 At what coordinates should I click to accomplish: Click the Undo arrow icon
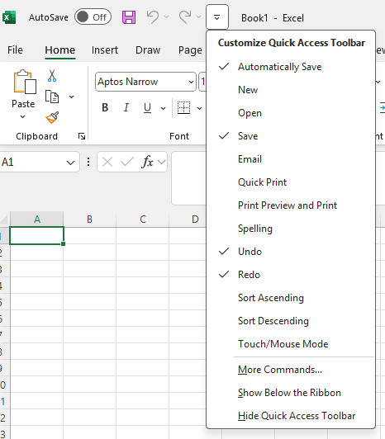click(153, 17)
